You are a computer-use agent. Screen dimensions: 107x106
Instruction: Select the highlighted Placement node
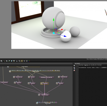pos(44,83)
